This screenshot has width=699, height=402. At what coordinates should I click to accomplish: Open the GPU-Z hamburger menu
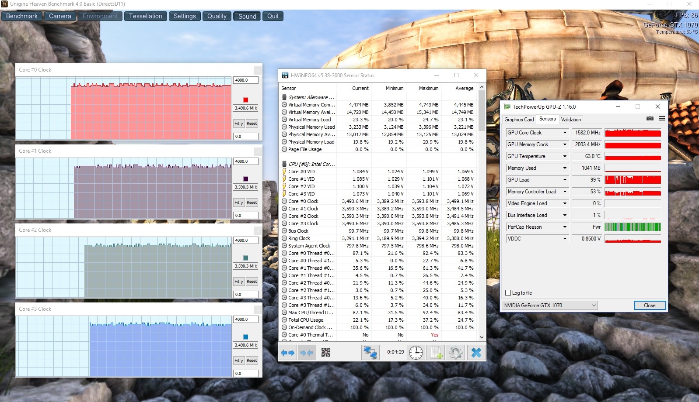coord(662,119)
